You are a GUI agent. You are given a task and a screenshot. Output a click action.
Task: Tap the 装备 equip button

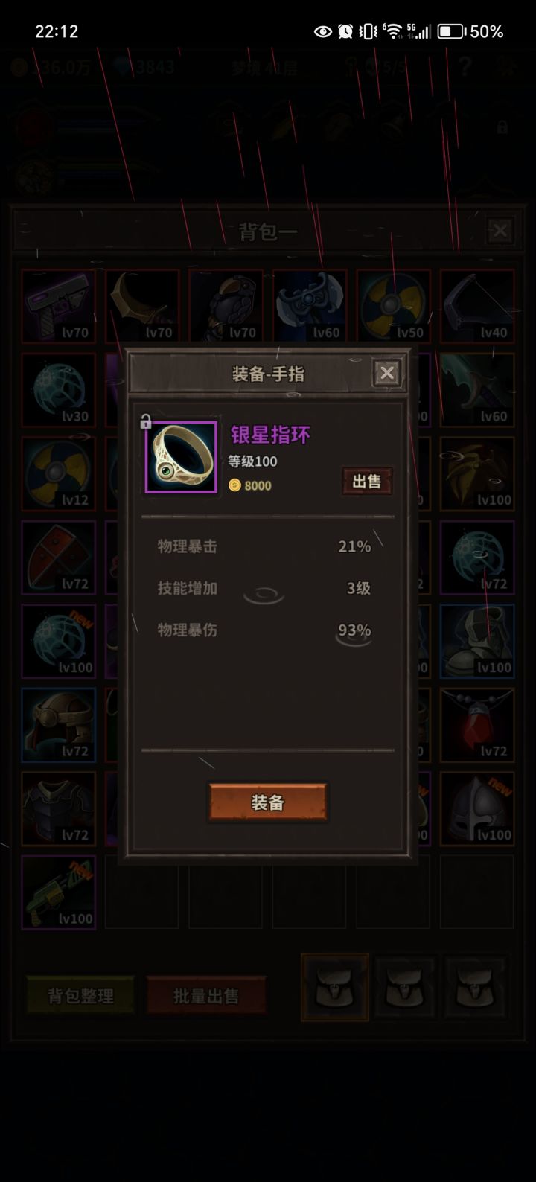point(268,802)
